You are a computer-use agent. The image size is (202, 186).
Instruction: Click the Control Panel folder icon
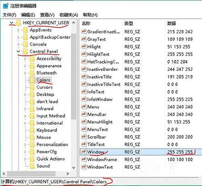coord(25,52)
